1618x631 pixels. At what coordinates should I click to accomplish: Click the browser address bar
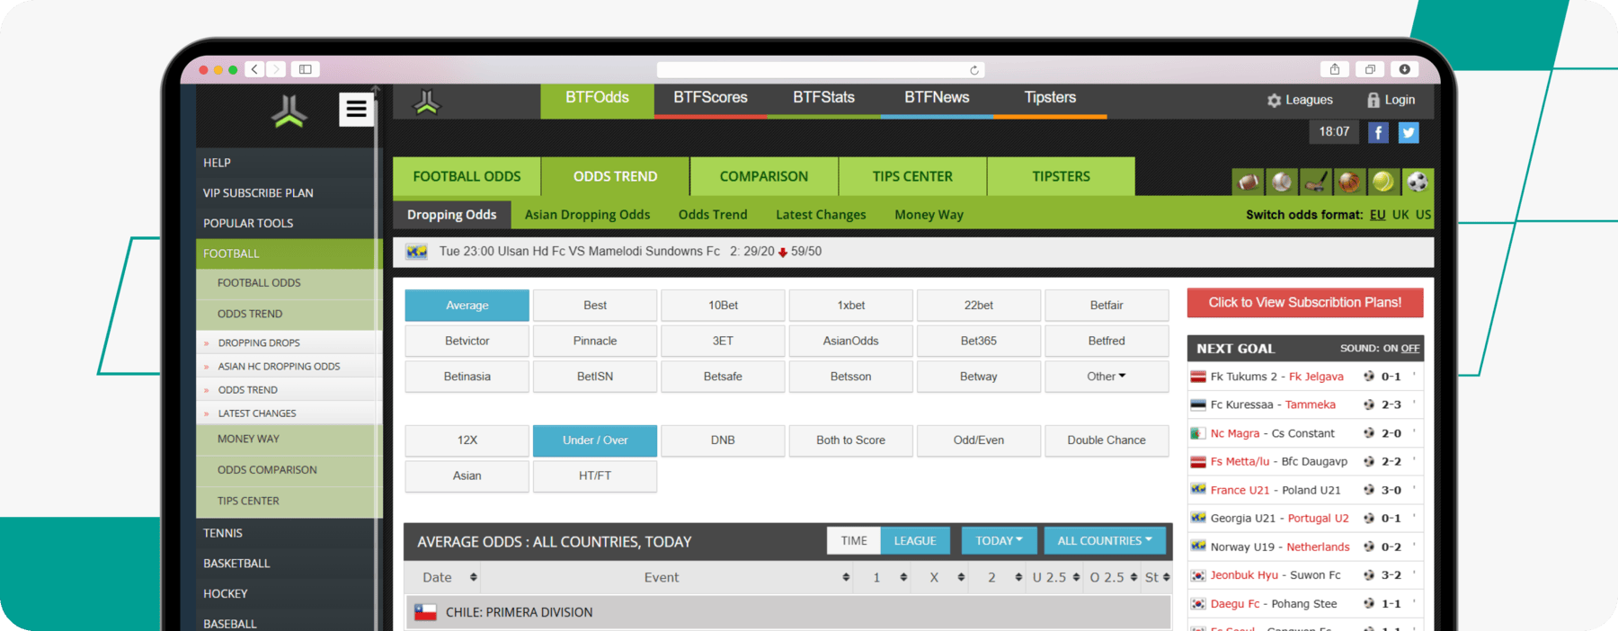(x=821, y=70)
